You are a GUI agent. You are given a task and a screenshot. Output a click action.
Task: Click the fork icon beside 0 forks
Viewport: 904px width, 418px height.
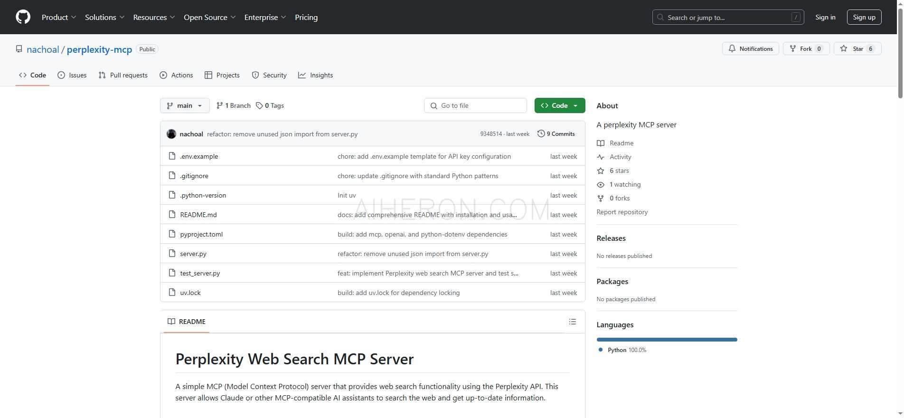pos(601,198)
